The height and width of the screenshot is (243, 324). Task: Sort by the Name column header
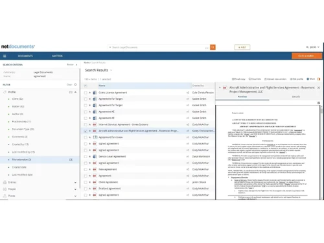pyautogui.click(x=145, y=86)
